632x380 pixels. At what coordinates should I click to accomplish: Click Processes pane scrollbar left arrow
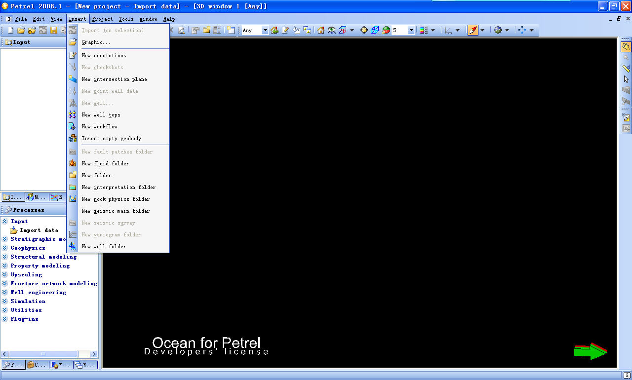4,354
